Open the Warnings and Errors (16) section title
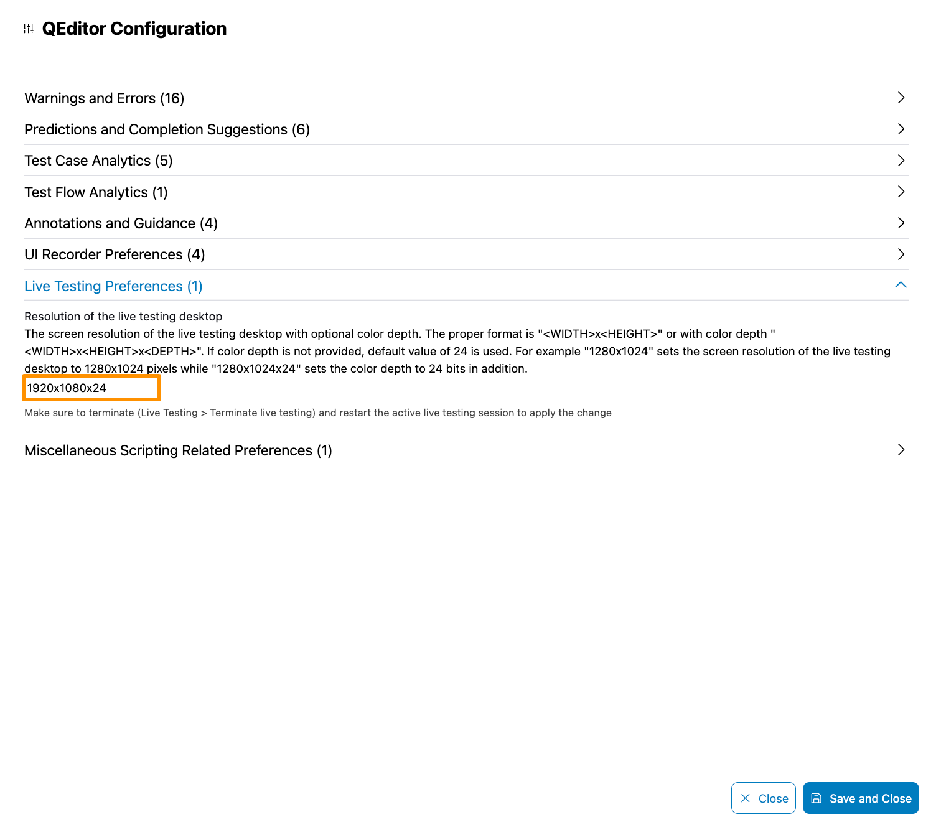936x830 pixels. tap(105, 98)
